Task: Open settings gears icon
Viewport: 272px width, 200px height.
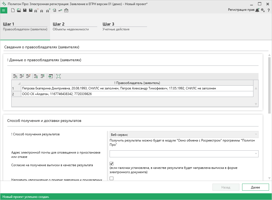Action: (263, 10)
